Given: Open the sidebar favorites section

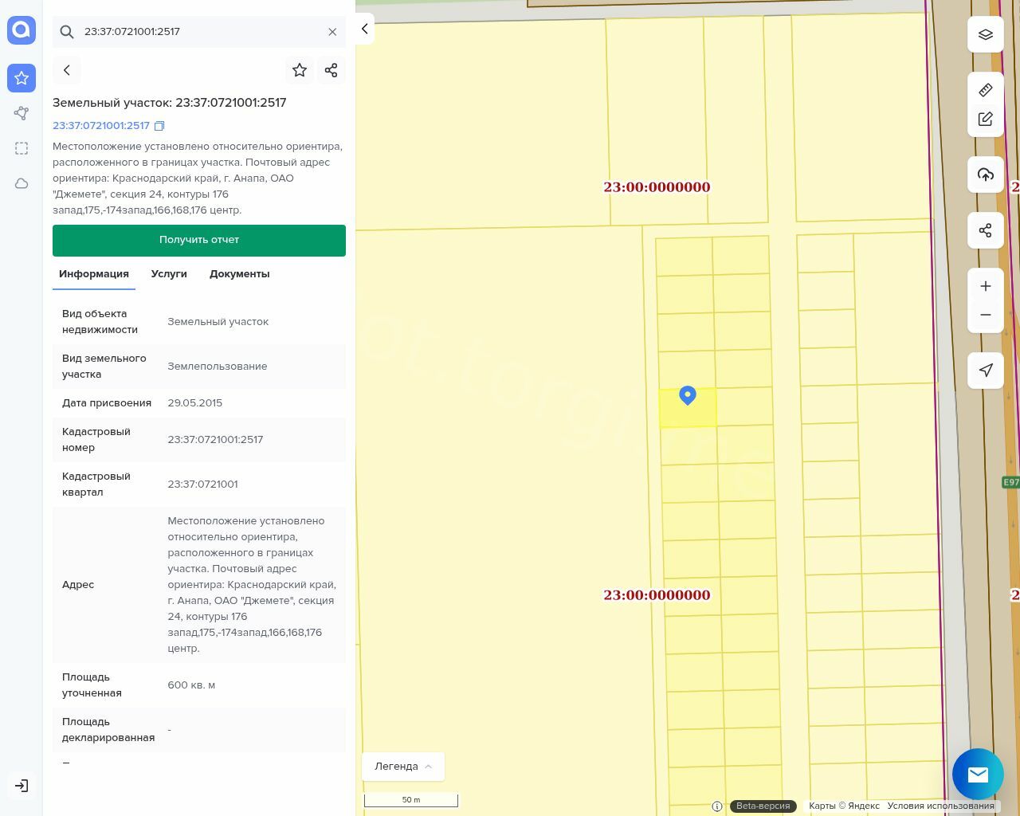Looking at the screenshot, I should (22, 78).
